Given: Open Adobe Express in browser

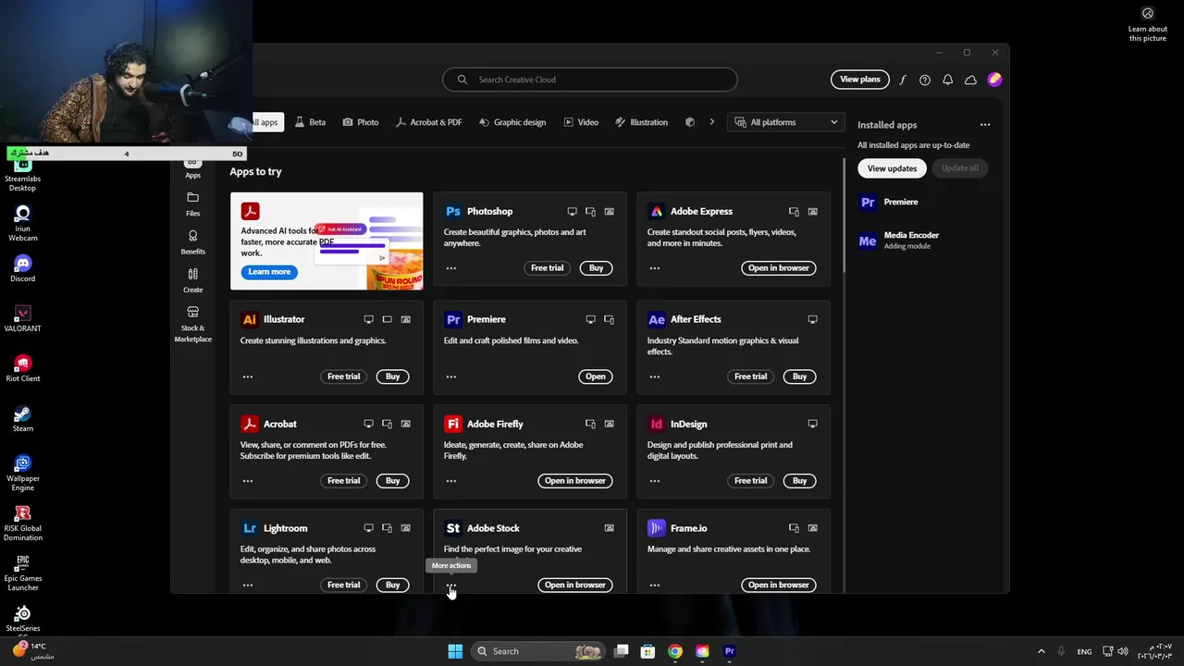Looking at the screenshot, I should click(778, 268).
